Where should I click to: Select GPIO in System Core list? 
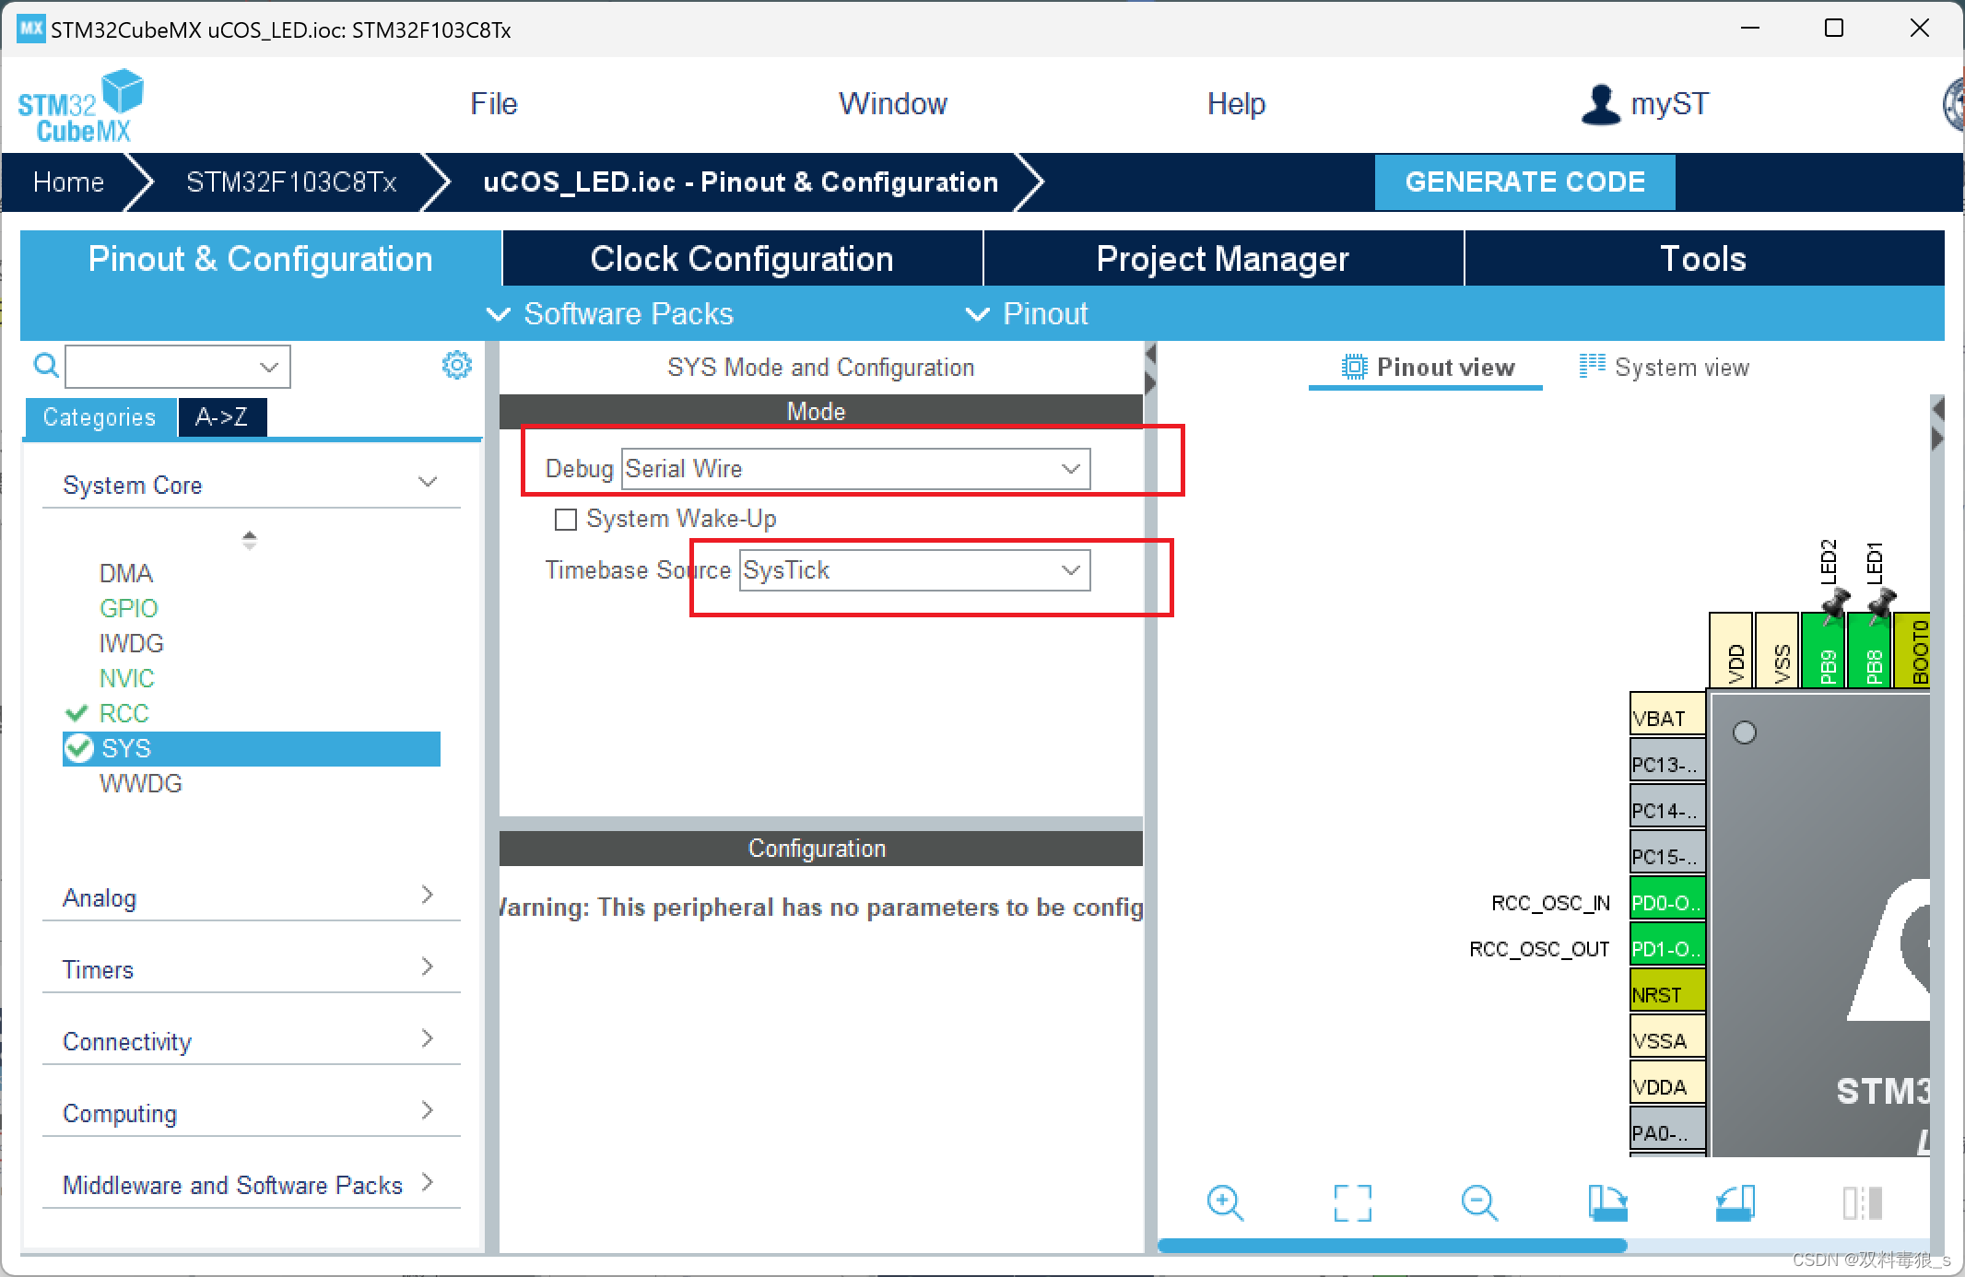pyautogui.click(x=128, y=608)
